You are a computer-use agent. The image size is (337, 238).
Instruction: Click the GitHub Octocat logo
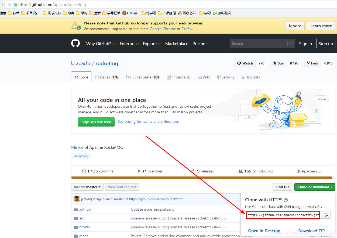75,44
